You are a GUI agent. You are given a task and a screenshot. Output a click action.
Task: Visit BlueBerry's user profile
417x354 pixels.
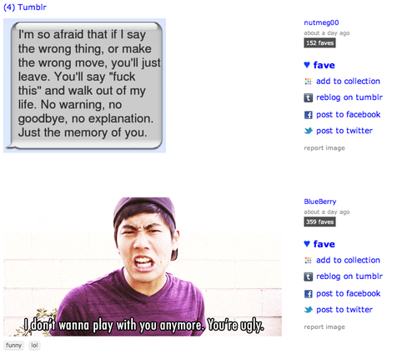(x=320, y=202)
